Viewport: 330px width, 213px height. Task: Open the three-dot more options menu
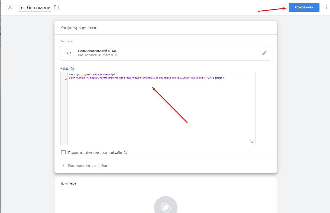(x=326, y=7)
